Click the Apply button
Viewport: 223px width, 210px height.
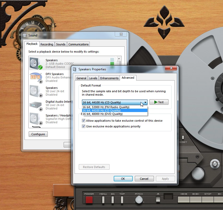pyautogui.click(x=165, y=179)
